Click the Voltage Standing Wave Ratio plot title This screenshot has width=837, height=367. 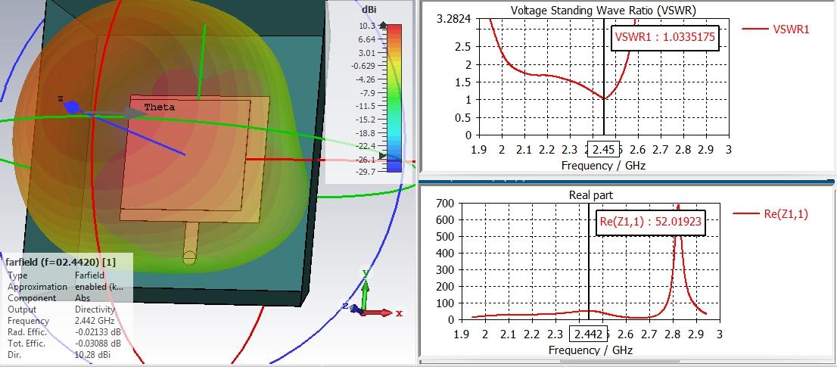coord(602,11)
